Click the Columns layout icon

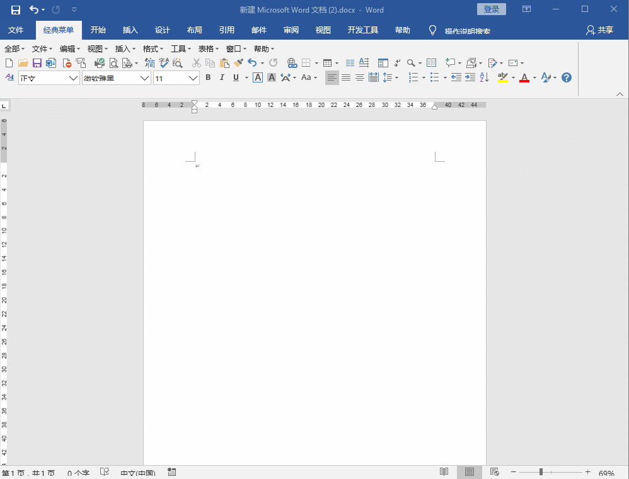350,63
